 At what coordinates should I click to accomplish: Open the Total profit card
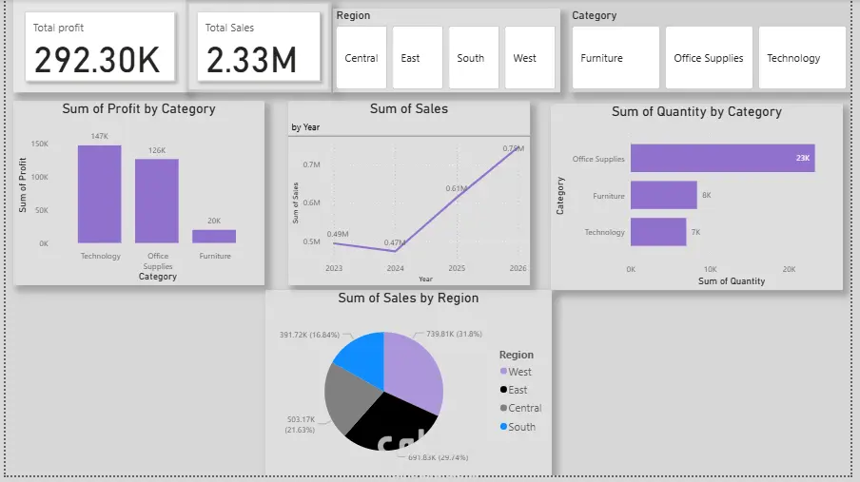pyautogui.click(x=100, y=47)
